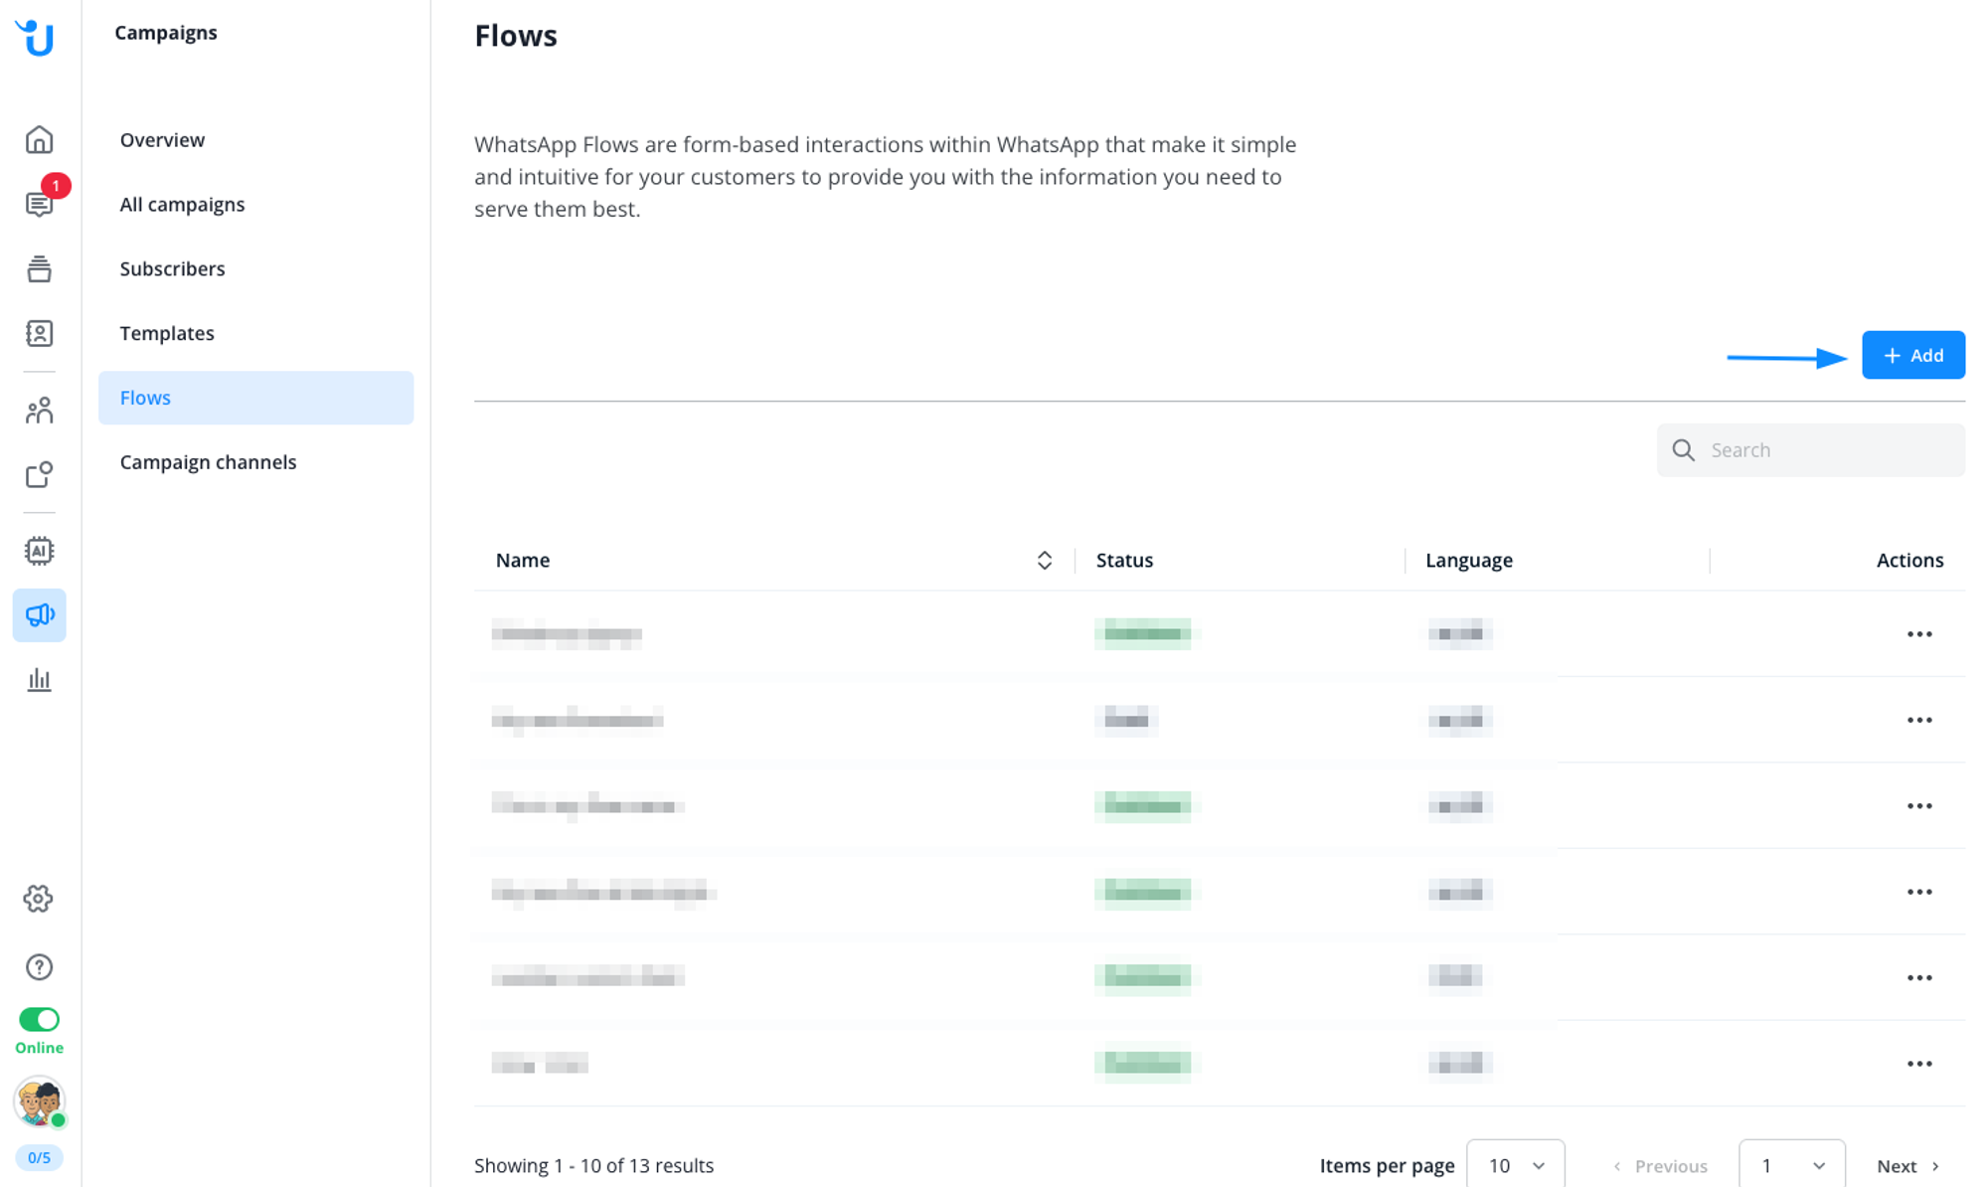This screenshot has height=1187, width=1988.
Task: Open the user profile avatar
Action: pos(39,1102)
